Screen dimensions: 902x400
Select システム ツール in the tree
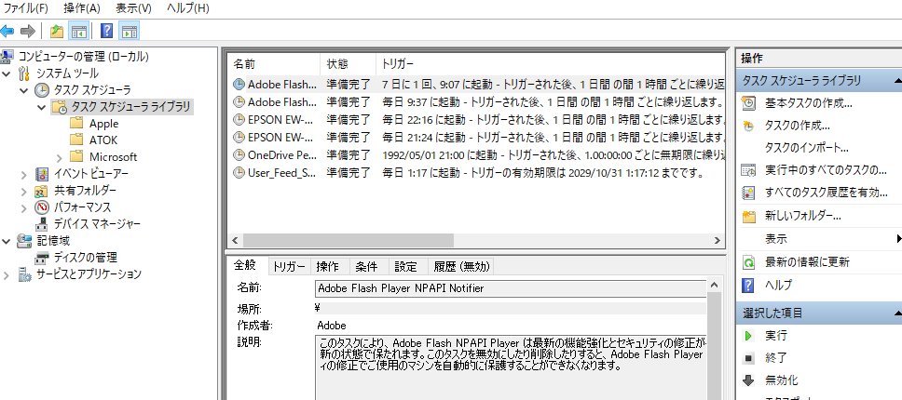tap(67, 73)
